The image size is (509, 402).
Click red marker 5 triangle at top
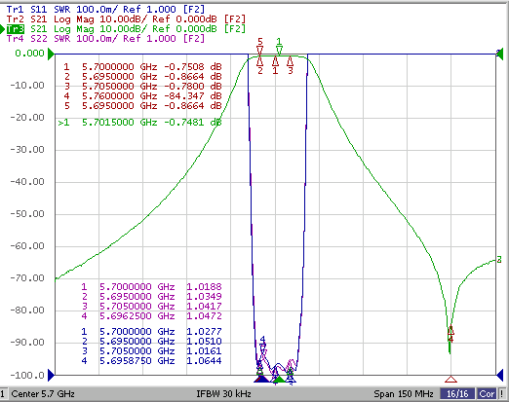[259, 50]
